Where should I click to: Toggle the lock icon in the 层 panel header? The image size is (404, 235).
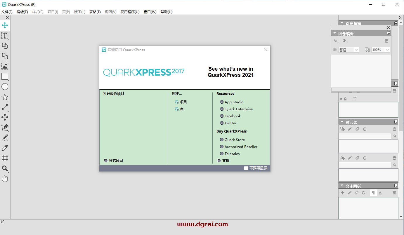pyautogui.click(x=345, y=98)
